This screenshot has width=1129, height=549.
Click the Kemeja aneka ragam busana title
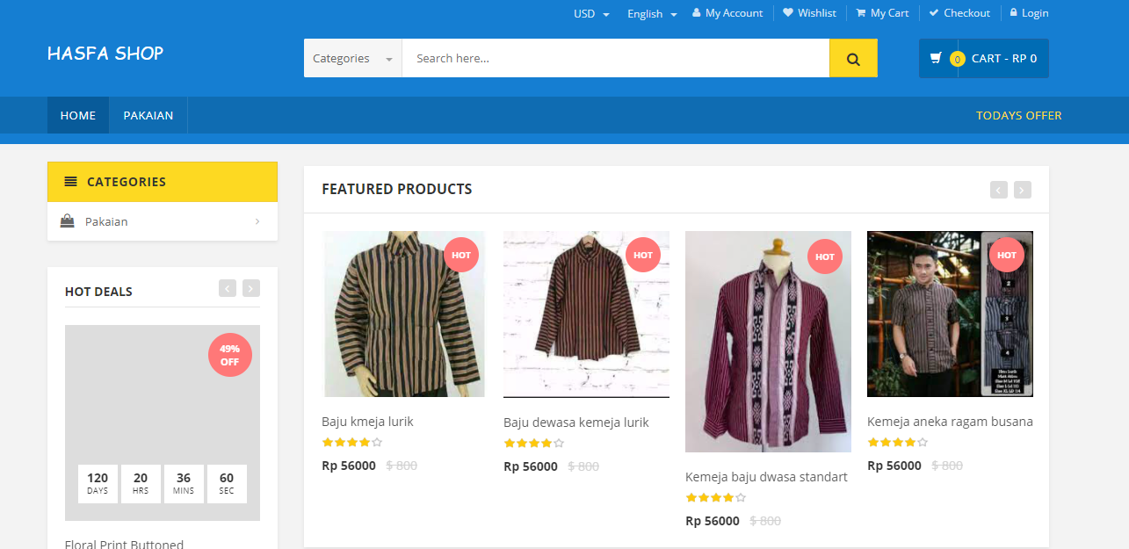click(950, 422)
